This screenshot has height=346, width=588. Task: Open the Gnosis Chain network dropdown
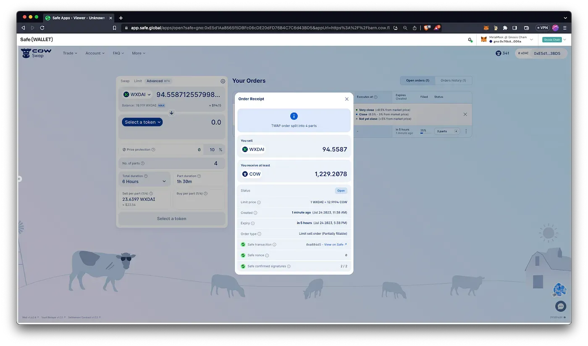554,39
